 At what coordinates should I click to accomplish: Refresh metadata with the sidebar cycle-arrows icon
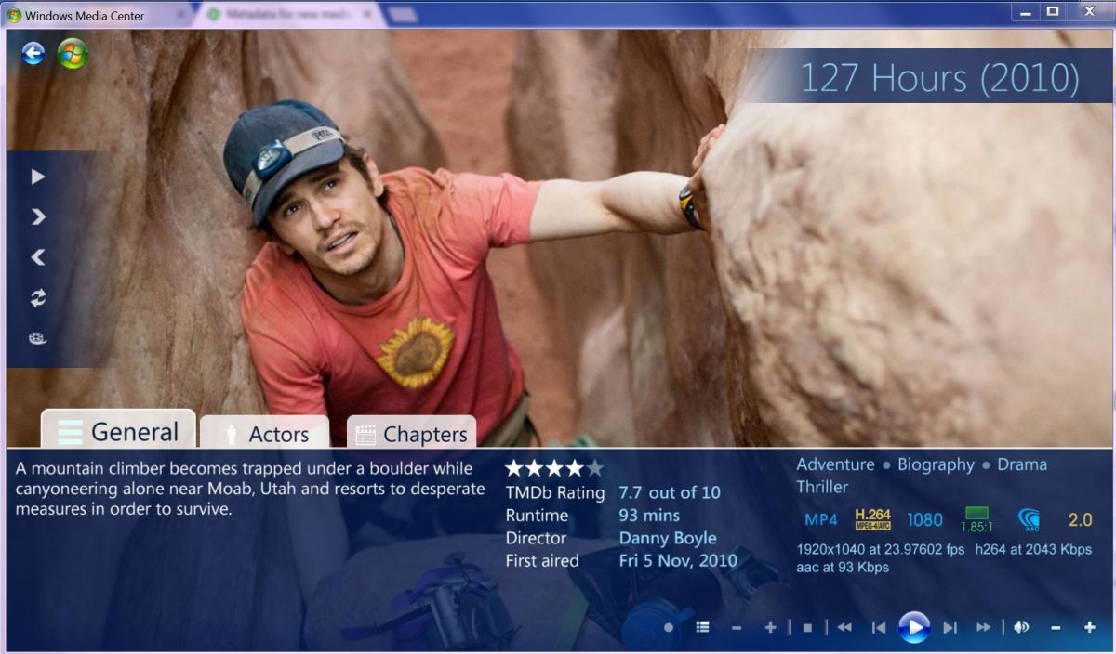(x=38, y=298)
